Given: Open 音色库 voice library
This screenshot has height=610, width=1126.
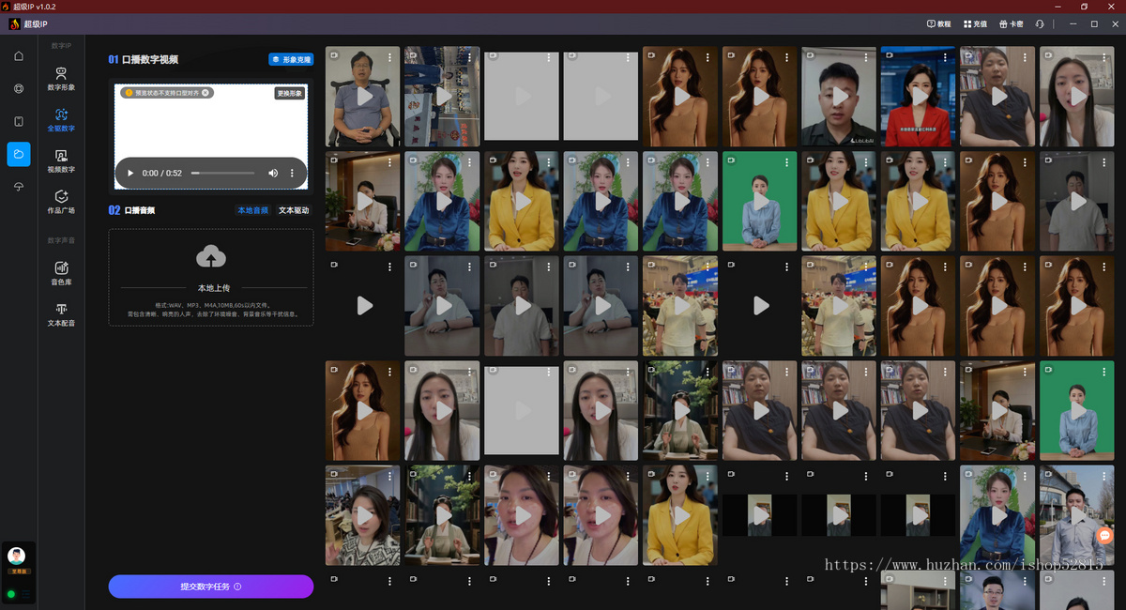Looking at the screenshot, I should tap(61, 273).
